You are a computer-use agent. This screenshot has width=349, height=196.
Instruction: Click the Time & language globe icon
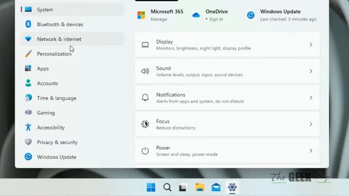(28, 97)
